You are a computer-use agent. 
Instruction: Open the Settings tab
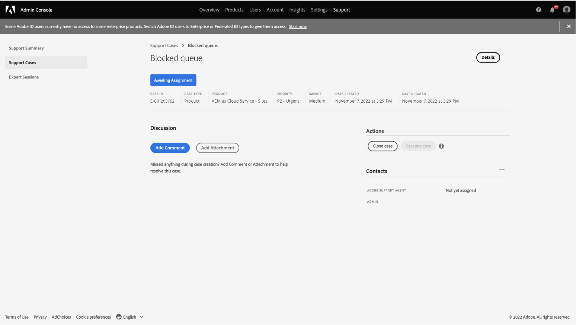point(319,10)
